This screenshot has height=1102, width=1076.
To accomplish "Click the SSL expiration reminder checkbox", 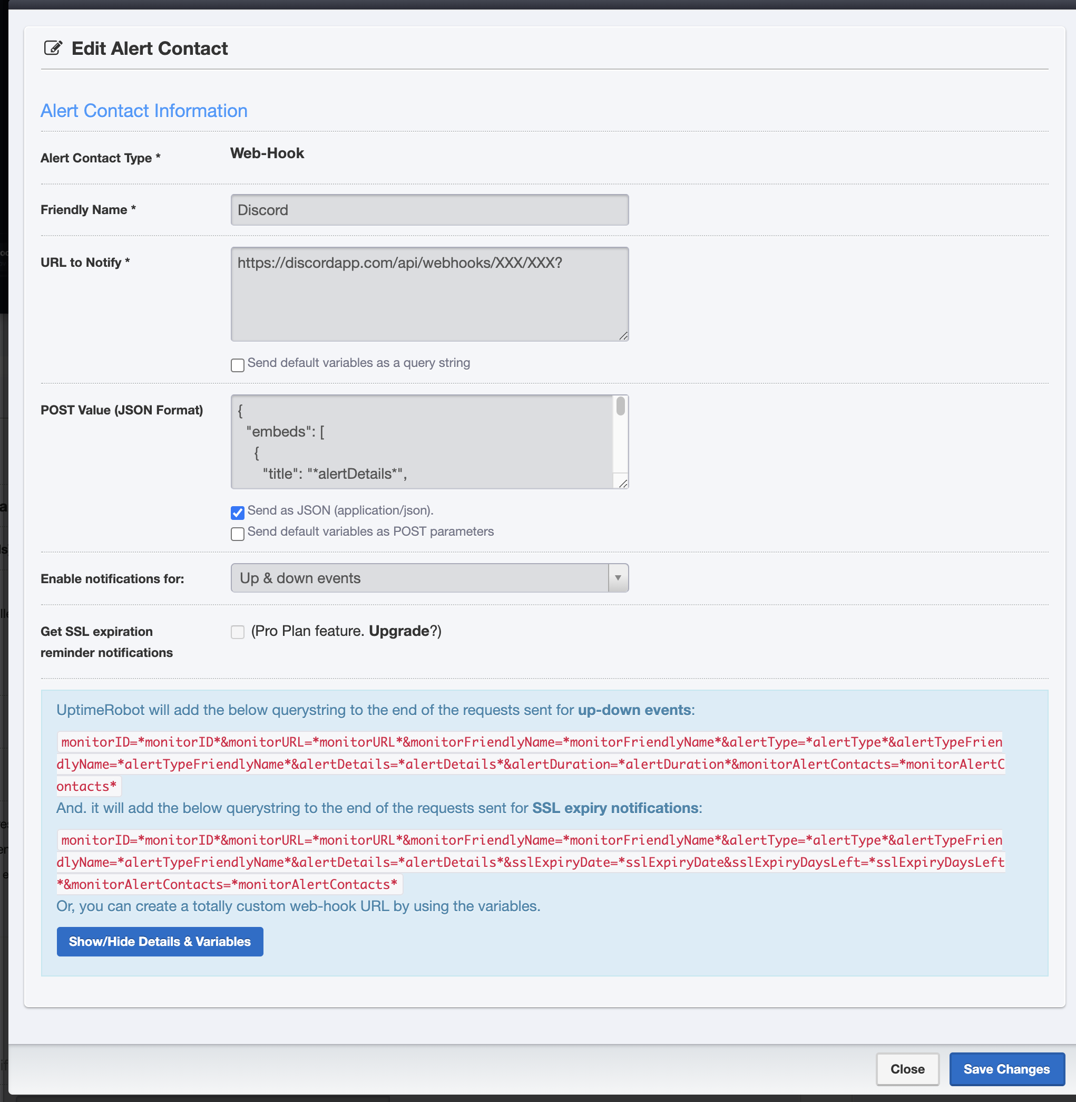I will 237,632.
